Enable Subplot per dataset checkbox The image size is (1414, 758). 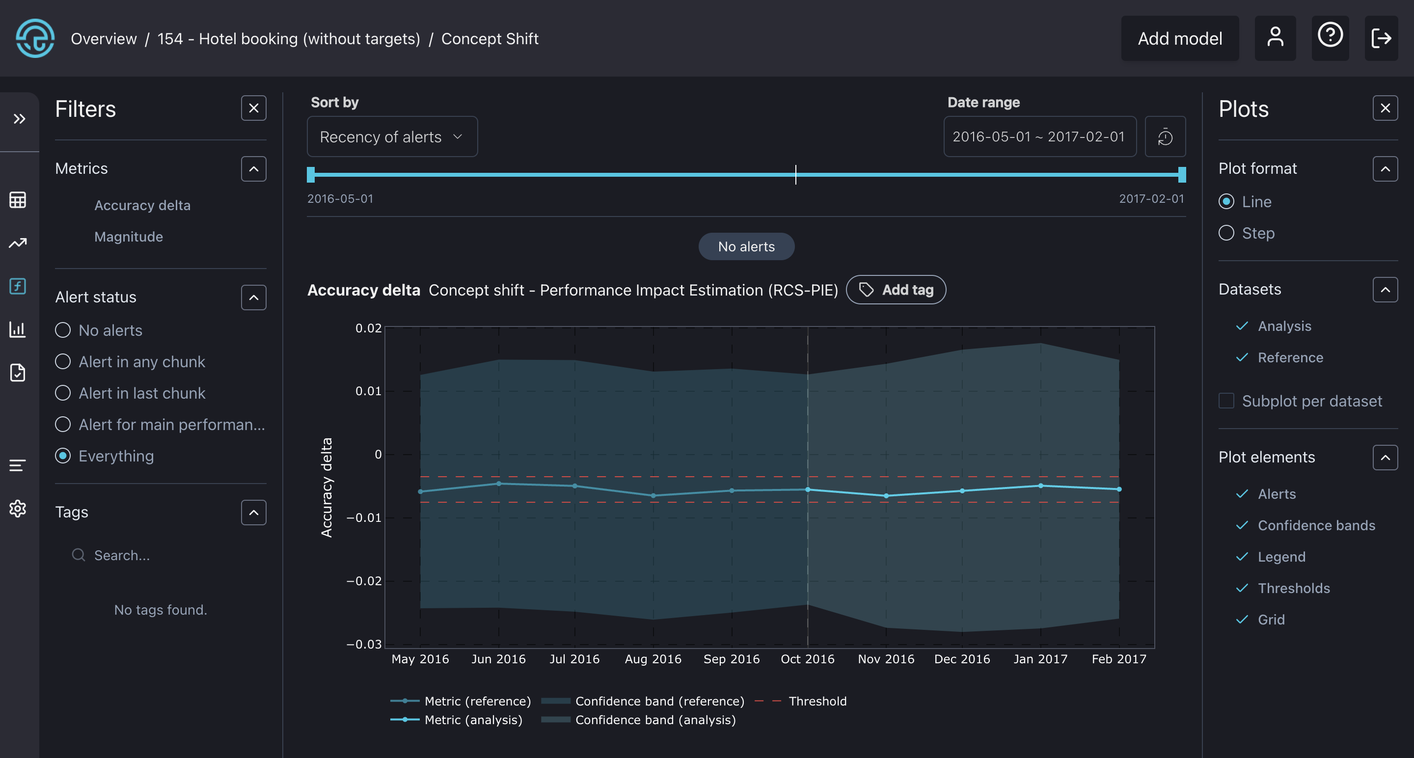click(1226, 401)
